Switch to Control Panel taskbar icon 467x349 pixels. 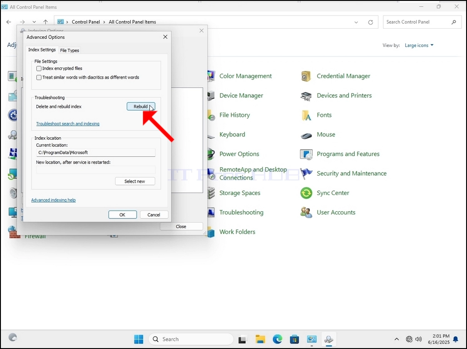(312, 339)
